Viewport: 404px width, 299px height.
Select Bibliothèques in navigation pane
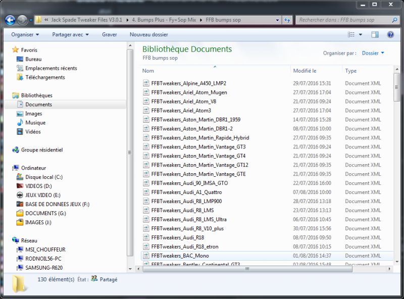36,95
